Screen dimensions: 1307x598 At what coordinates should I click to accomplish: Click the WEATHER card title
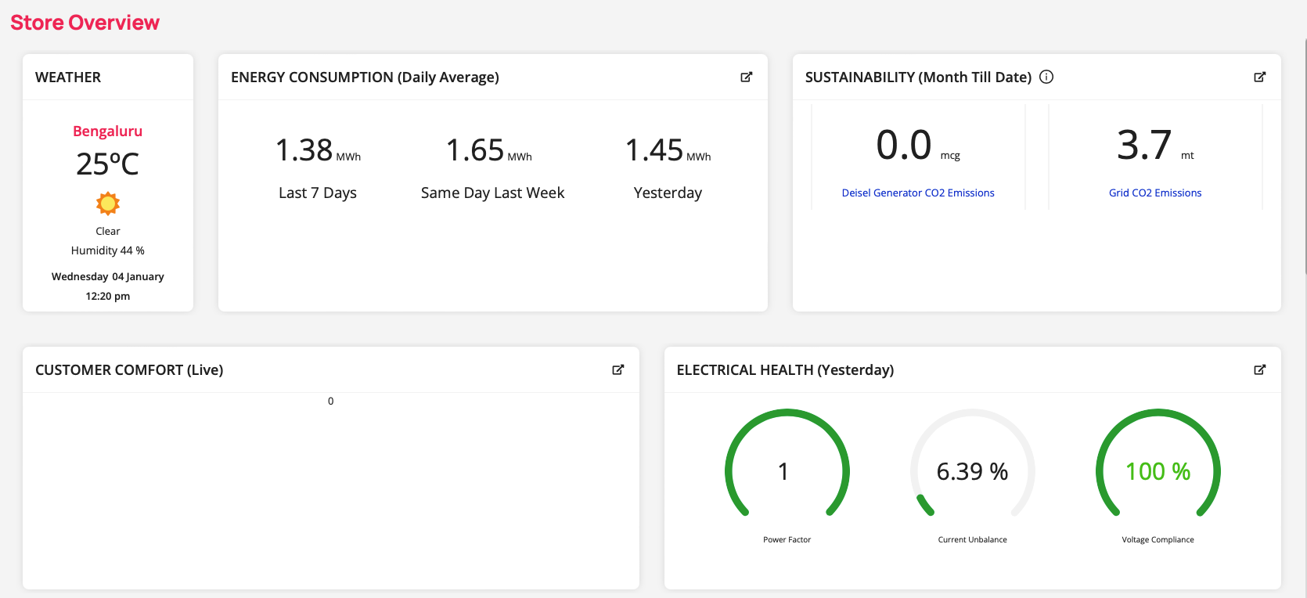click(68, 77)
